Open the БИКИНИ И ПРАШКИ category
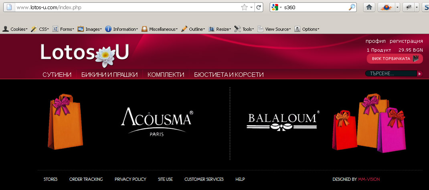Image resolution: width=429 pixels, height=190 pixels. coord(109,74)
